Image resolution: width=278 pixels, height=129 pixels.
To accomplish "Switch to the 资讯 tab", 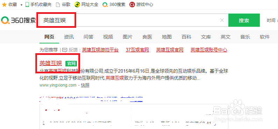I will point(69,37).
